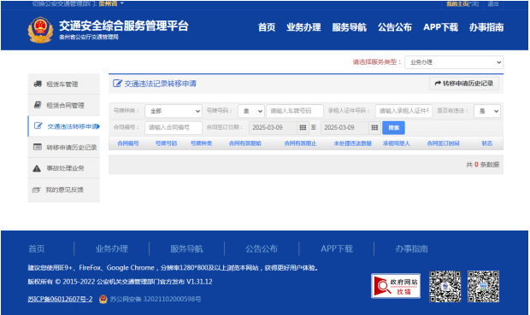
Task: Select 租赁车管理 in the sidebar
Action: click(64, 84)
